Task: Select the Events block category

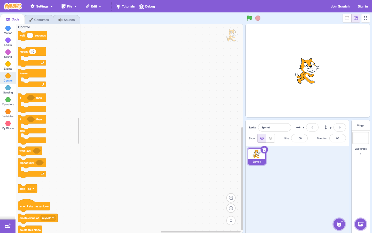Action: coord(8,66)
